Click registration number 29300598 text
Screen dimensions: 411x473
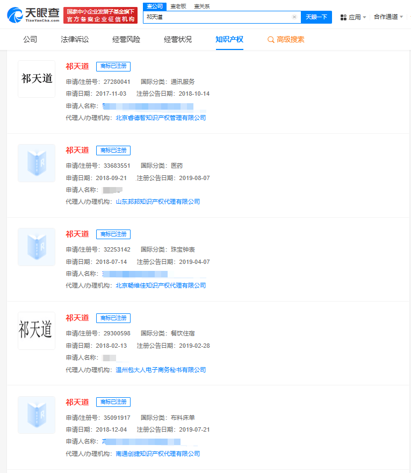pyautogui.click(x=117, y=334)
